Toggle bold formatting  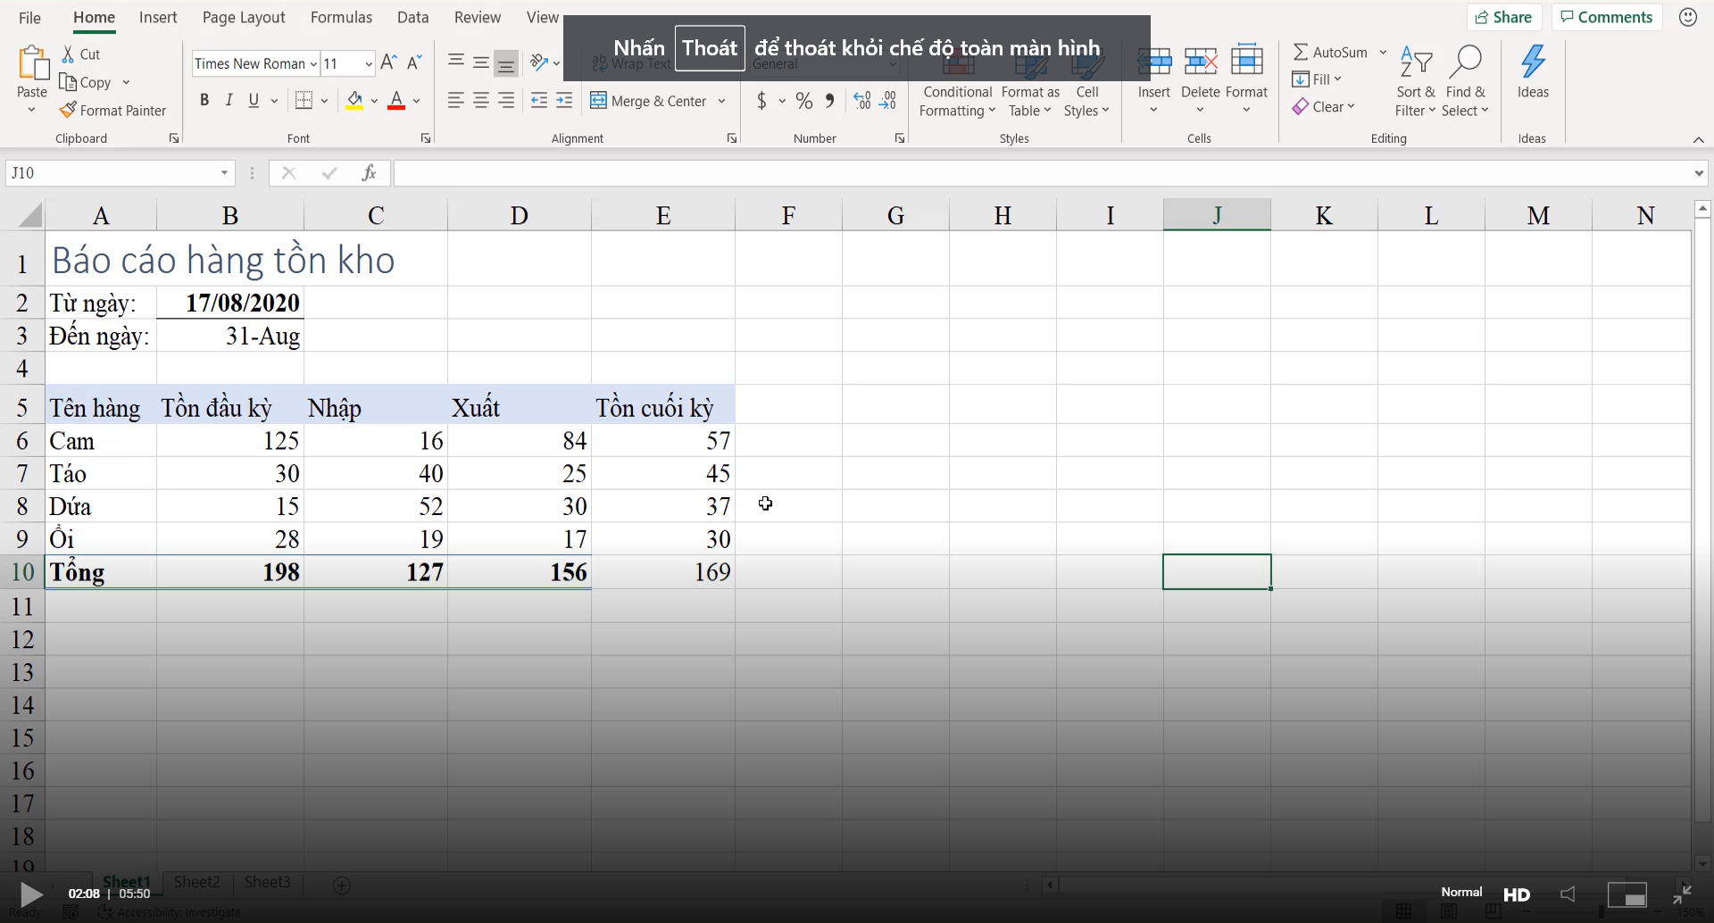204,101
